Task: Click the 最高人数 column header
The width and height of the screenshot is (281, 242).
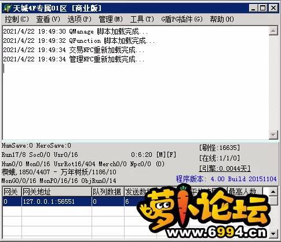Action: [x=245, y=192]
